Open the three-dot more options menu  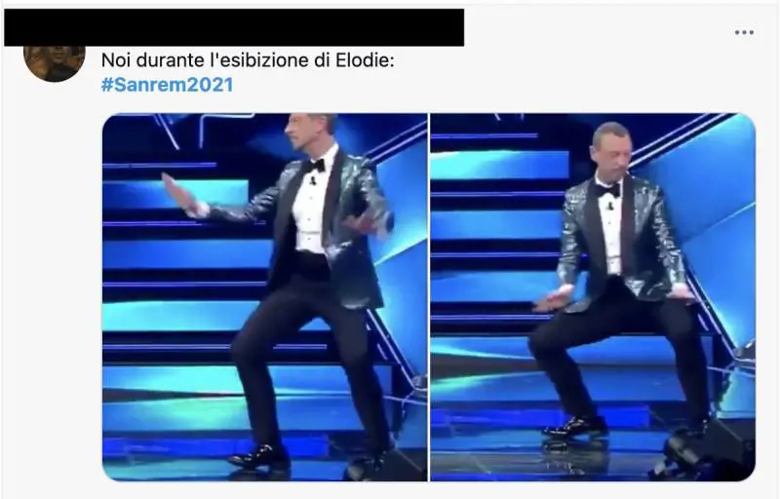pos(744,32)
